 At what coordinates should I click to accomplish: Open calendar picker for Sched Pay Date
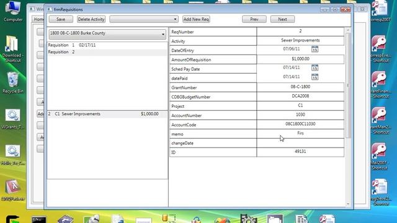314,68
